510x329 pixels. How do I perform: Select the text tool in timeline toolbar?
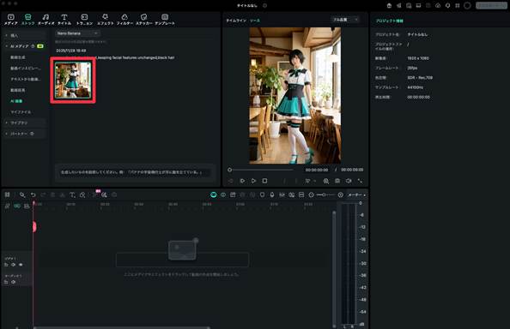[x=72, y=194]
